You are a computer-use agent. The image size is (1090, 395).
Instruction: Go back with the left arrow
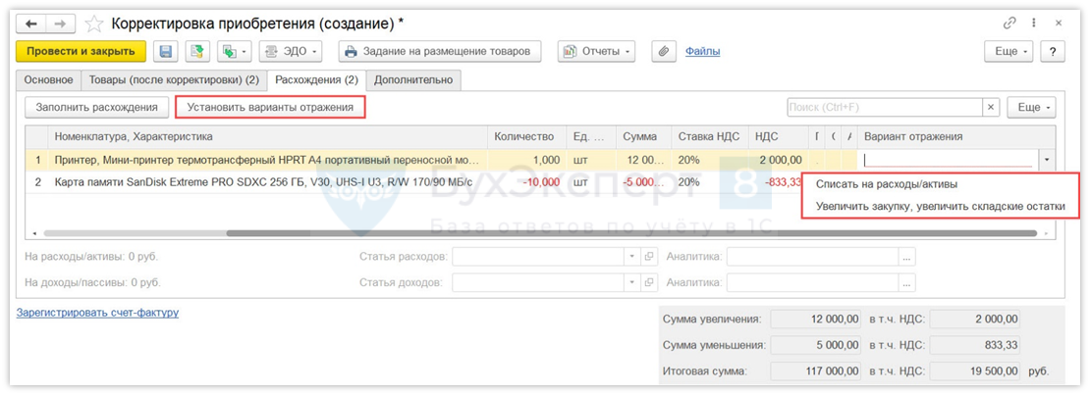click(x=31, y=24)
